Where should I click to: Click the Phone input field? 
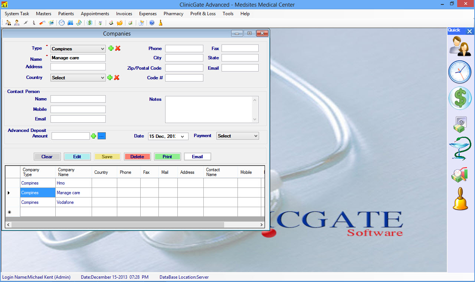pos(184,49)
